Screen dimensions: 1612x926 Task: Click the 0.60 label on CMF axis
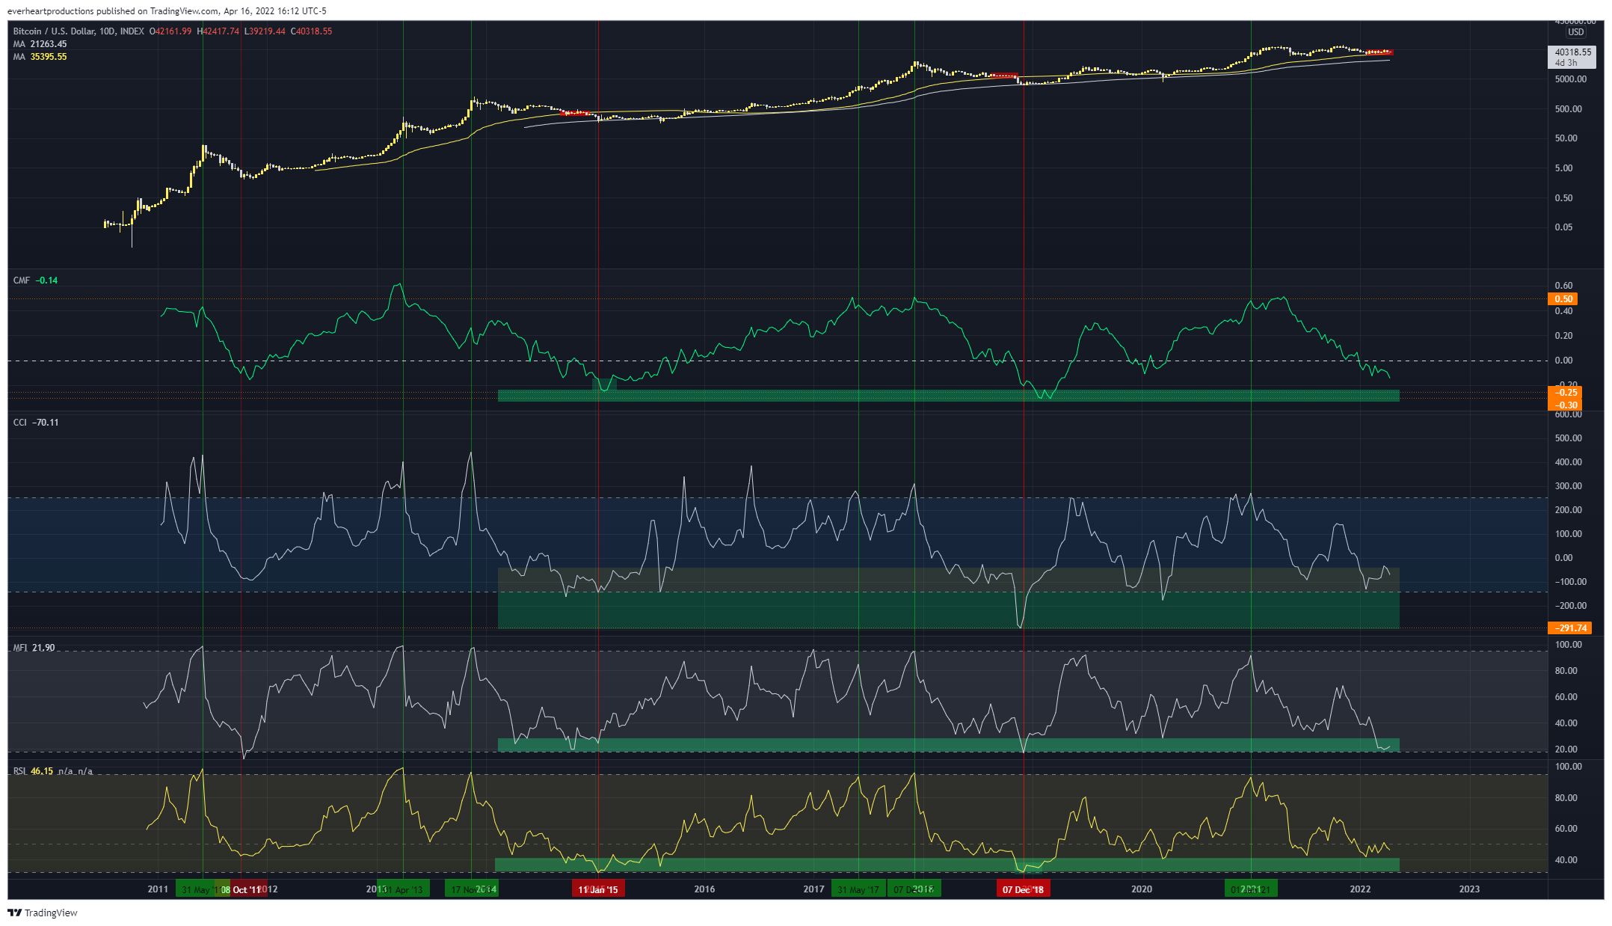click(x=1563, y=286)
